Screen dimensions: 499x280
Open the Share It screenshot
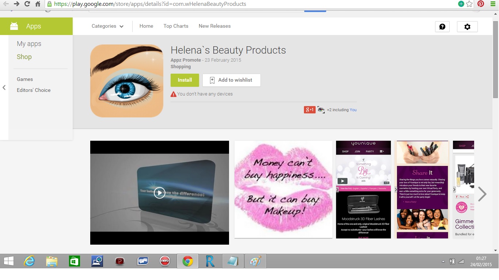point(422,190)
